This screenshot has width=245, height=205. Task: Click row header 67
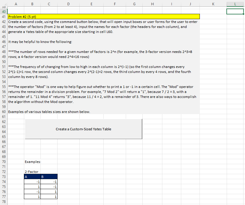[4, 147]
